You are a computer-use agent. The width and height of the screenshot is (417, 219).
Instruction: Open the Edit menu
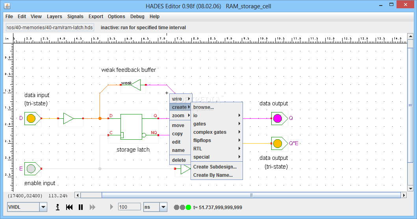click(x=22, y=17)
